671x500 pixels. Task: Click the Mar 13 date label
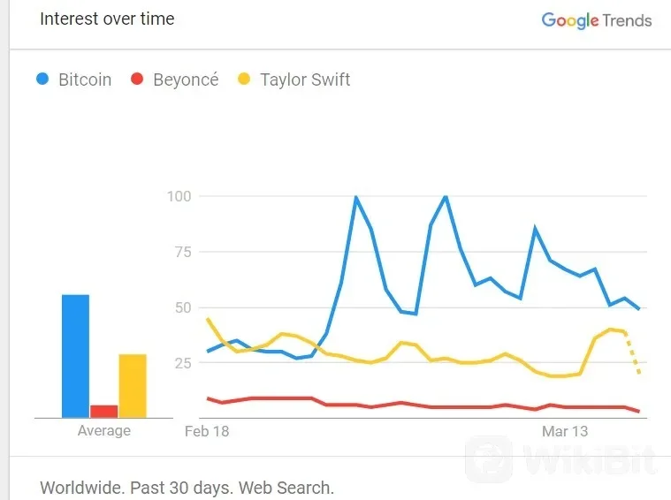564,431
